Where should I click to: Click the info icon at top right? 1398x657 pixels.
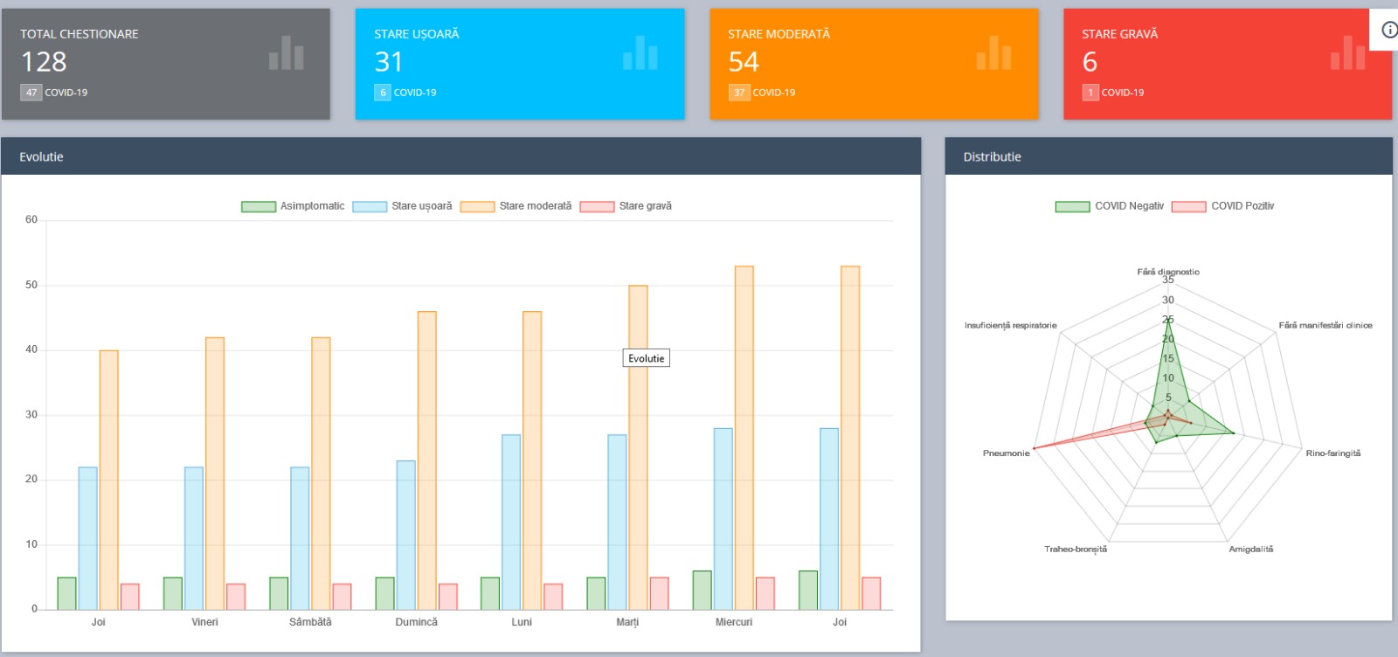point(1389,30)
